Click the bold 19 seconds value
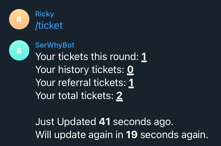 (132, 135)
